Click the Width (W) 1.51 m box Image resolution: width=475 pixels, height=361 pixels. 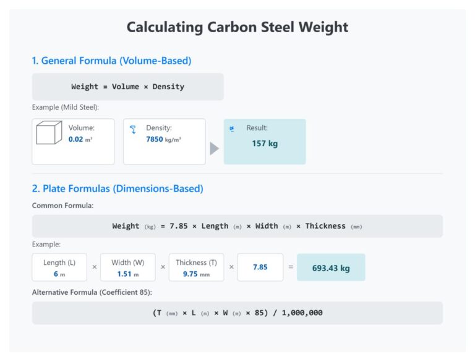[x=128, y=267]
